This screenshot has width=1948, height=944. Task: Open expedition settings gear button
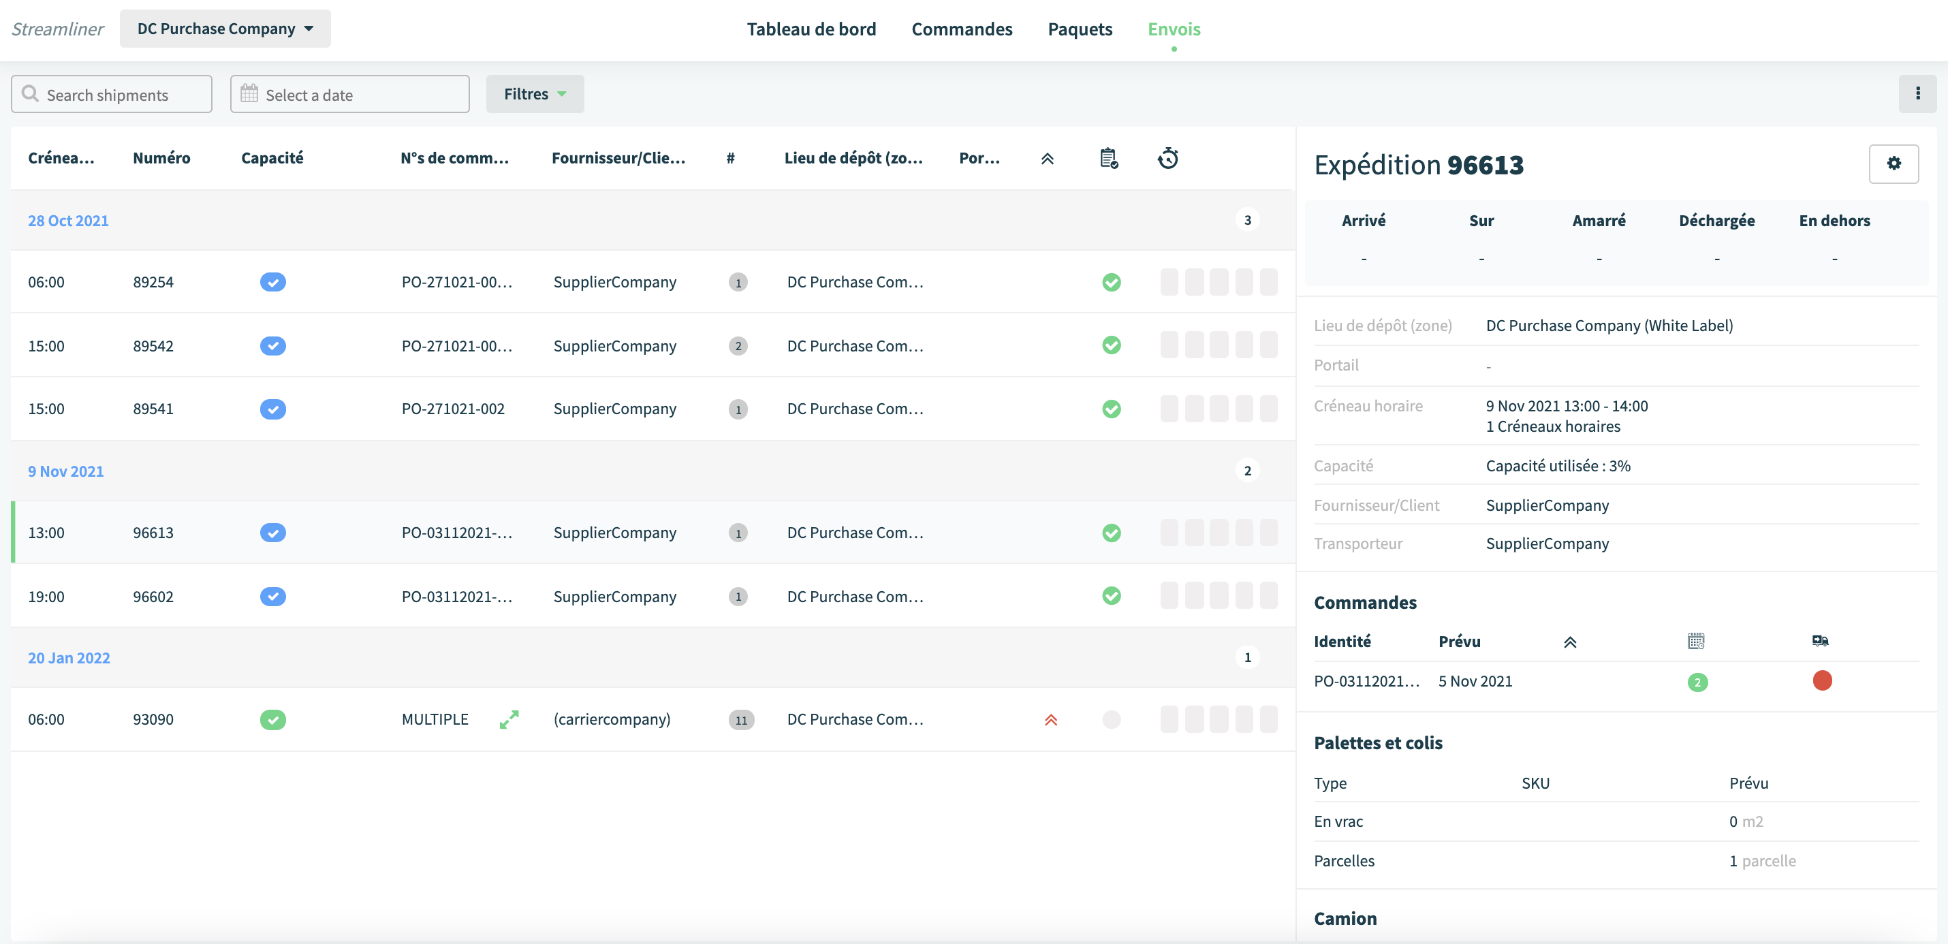point(1894,163)
